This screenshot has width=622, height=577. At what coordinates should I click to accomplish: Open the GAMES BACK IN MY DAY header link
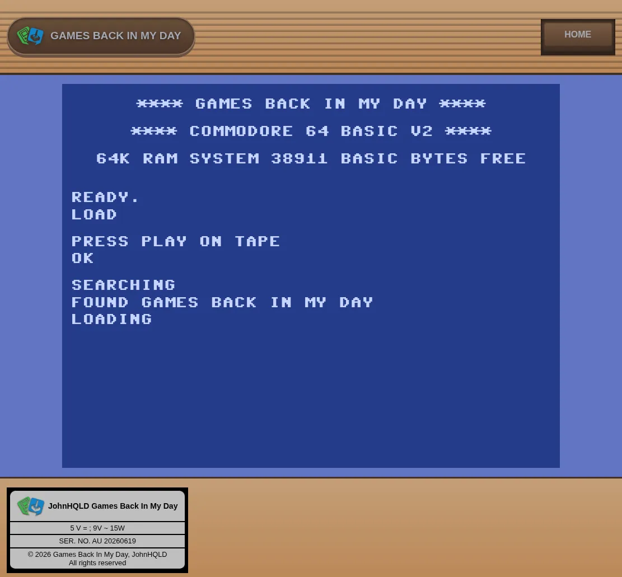(101, 36)
